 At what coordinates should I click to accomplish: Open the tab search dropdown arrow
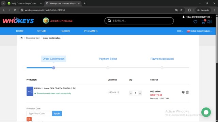coord(3,3)
